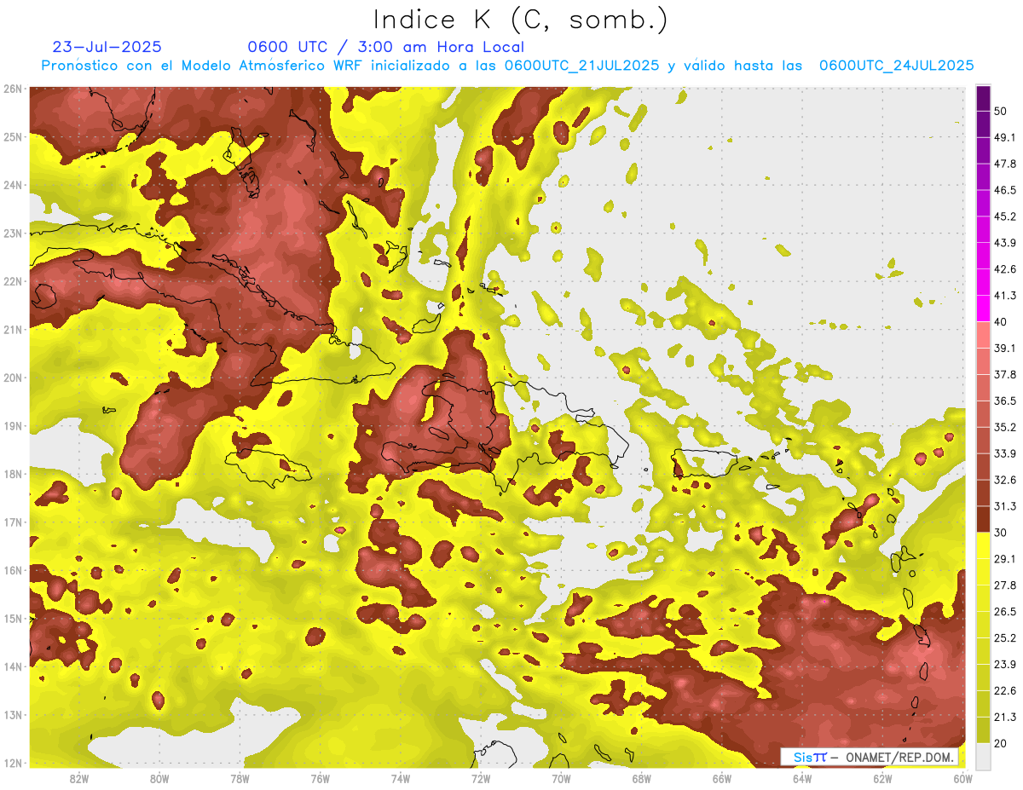Click the legend value '33.9'

coord(1005,453)
